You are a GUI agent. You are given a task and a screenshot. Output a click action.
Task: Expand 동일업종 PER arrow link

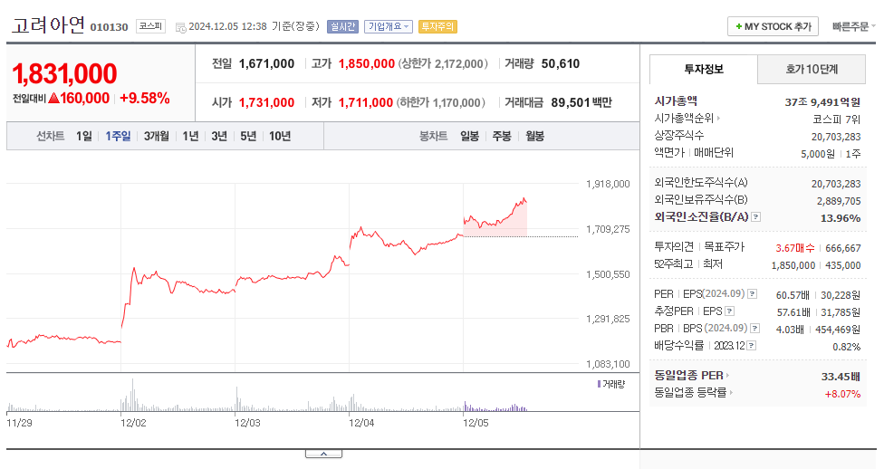coord(727,376)
